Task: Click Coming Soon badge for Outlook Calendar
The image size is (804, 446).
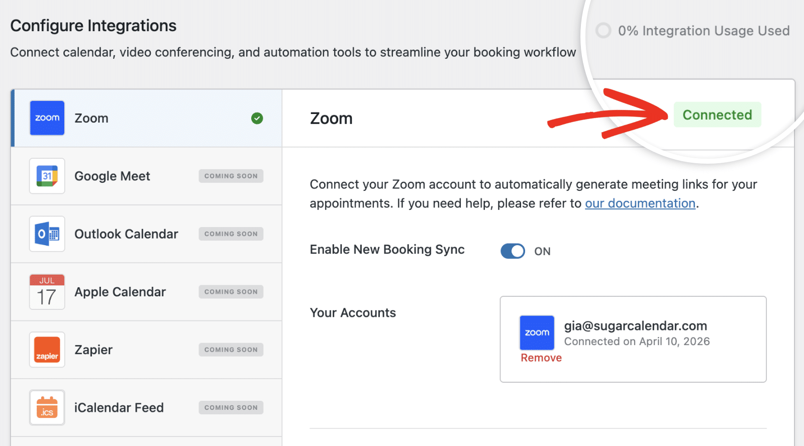Action: pos(231,234)
